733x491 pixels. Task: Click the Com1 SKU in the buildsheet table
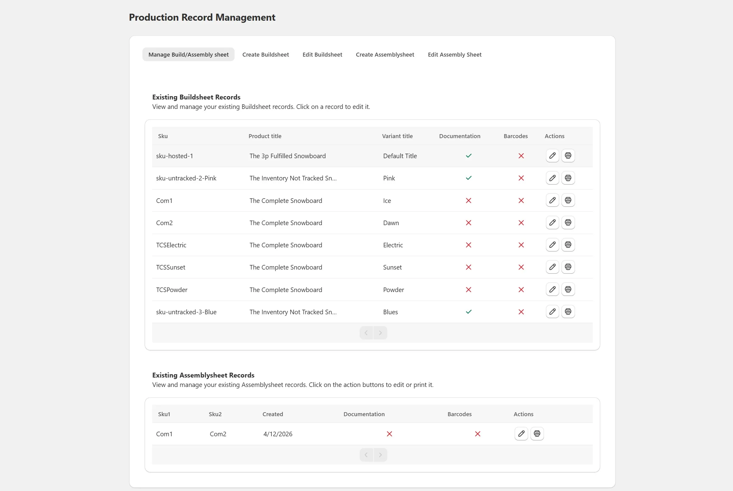click(x=164, y=201)
